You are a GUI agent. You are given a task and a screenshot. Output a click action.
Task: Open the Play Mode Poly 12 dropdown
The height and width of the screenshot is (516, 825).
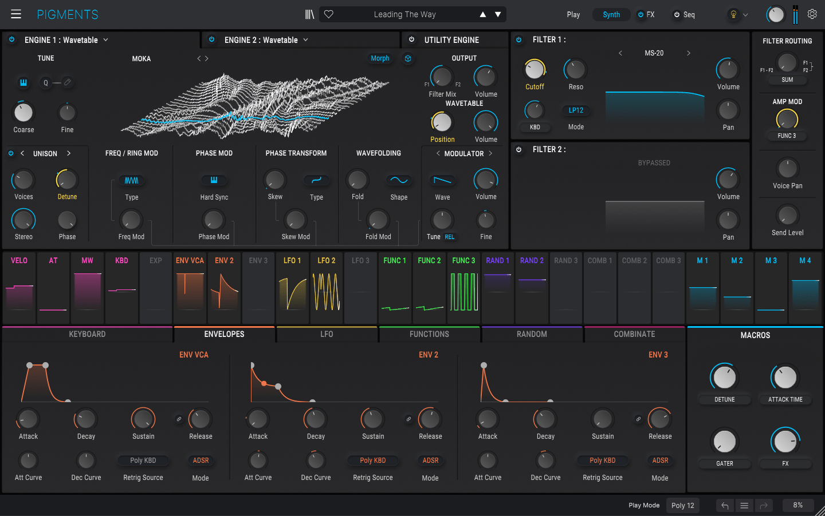point(682,505)
